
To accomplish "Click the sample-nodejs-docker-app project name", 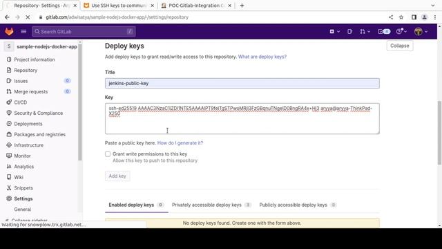I will (47, 46).
